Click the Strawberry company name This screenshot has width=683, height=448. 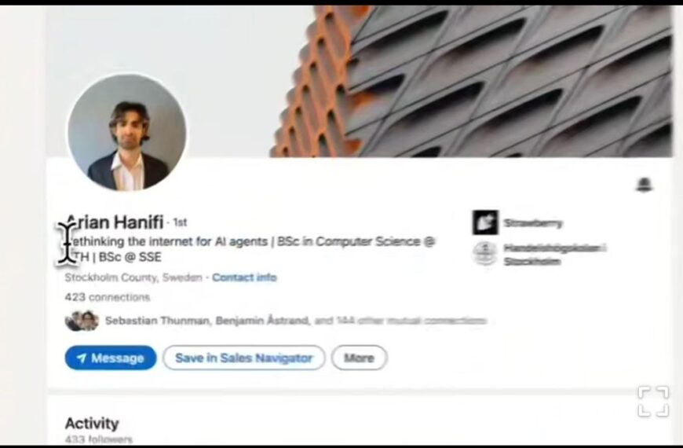pyautogui.click(x=533, y=223)
